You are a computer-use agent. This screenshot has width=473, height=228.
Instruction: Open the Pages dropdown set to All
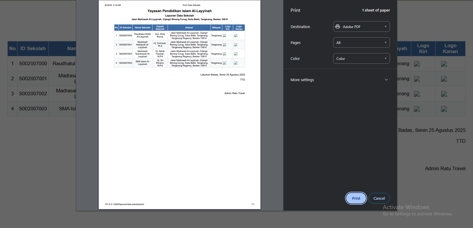361,42
